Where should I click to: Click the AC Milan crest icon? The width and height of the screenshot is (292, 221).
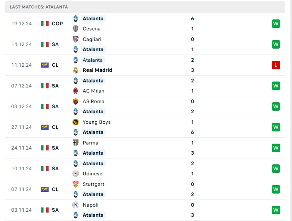point(76,91)
